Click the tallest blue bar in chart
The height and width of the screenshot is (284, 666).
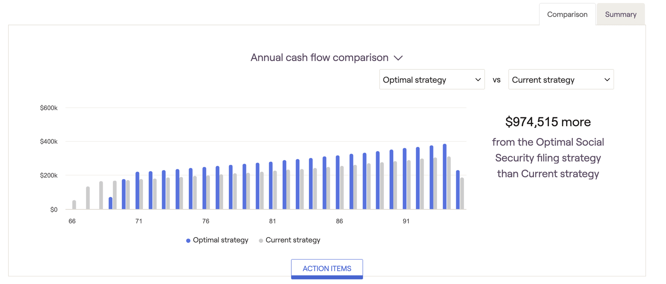[445, 177]
